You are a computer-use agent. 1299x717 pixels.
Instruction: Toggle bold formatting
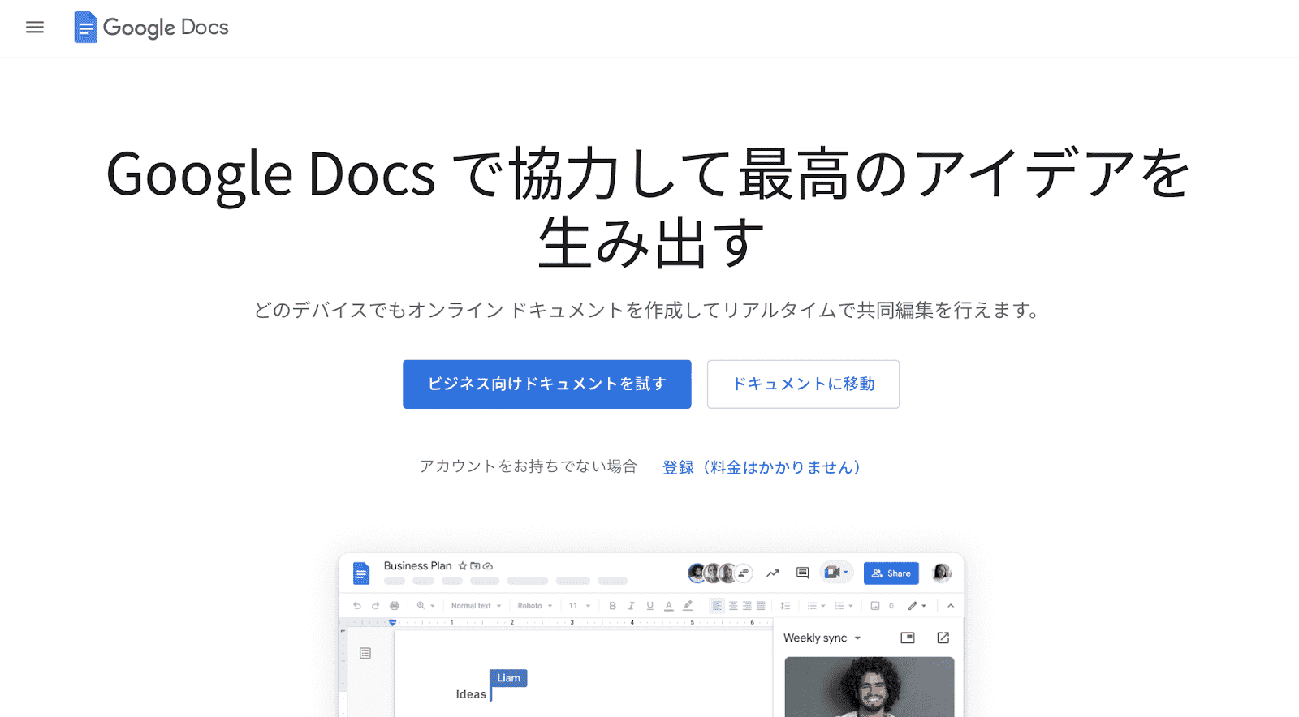612,606
